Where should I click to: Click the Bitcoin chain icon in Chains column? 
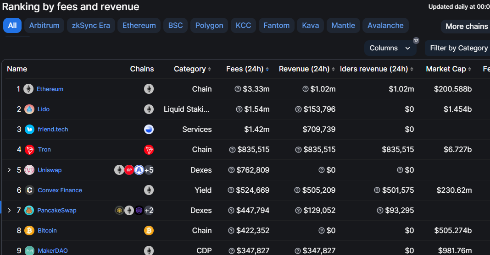tap(149, 231)
